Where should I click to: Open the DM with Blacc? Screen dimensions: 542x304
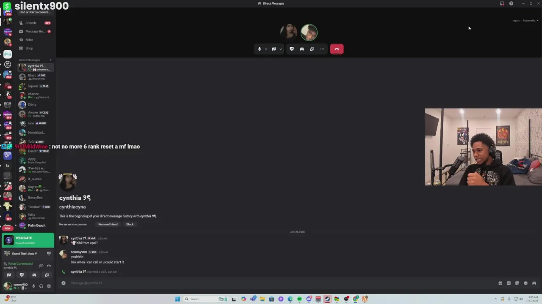click(36, 77)
